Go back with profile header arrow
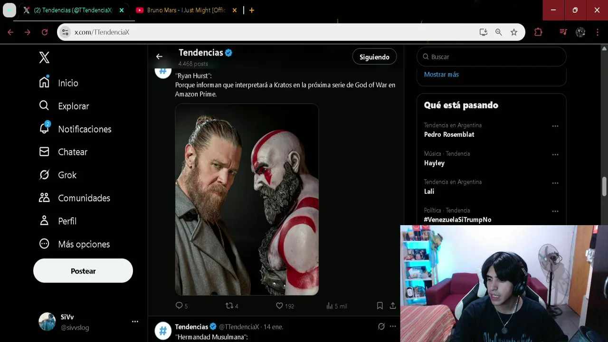Image resolution: width=608 pixels, height=342 pixels. coord(159,57)
